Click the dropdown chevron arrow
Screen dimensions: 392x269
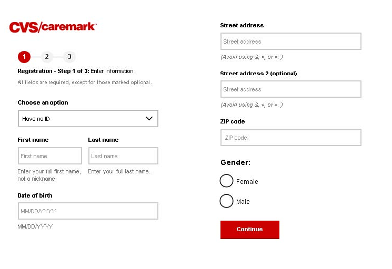149,119
